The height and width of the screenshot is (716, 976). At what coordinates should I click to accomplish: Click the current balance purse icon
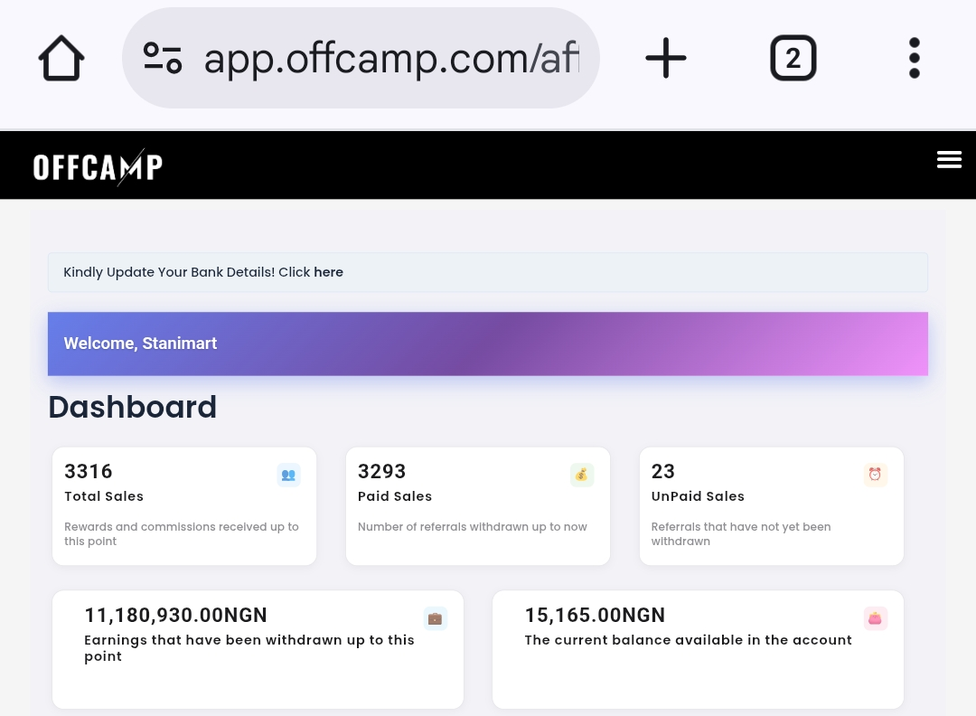tap(875, 618)
